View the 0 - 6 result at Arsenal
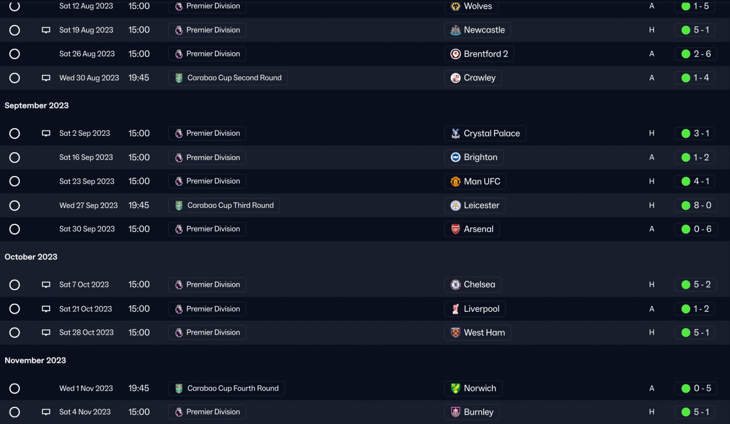Viewport: 730px width, 424px height. [702, 229]
